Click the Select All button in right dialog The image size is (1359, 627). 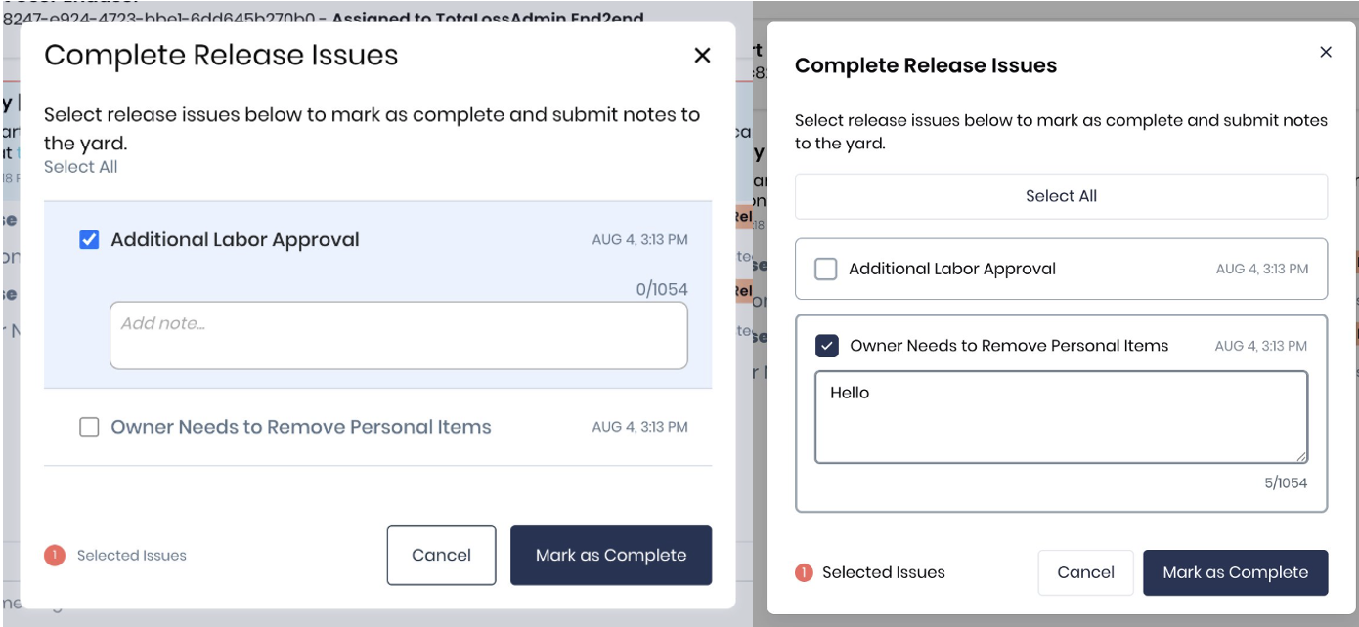[1061, 196]
